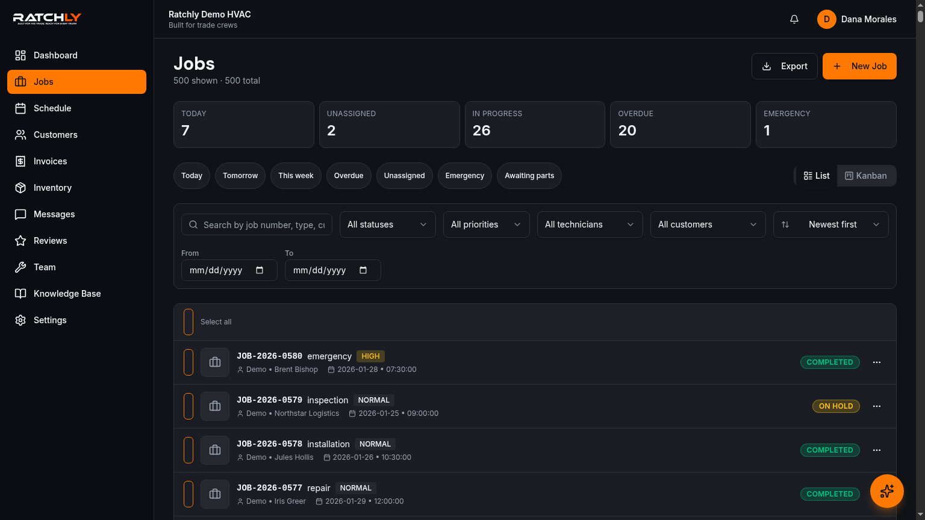This screenshot has width=925, height=520.
Task: Click the Schedule calendar icon in sidebar
Action: 20,108
